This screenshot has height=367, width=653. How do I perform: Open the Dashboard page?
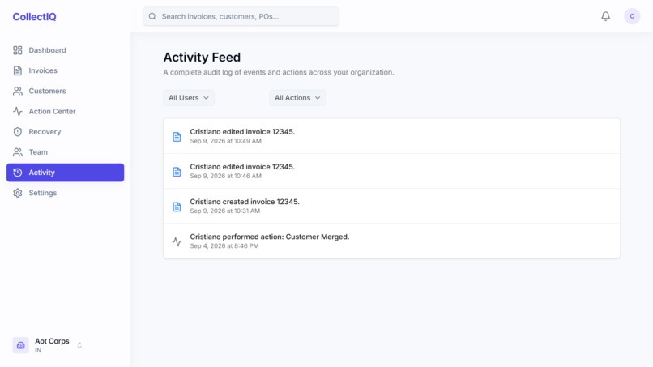tap(65, 50)
